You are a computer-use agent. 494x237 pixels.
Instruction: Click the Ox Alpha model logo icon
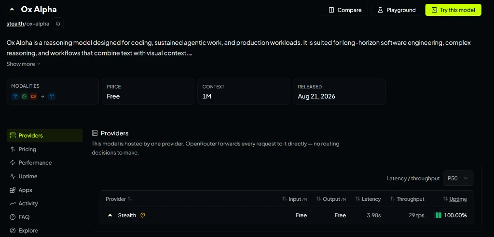coord(12,10)
